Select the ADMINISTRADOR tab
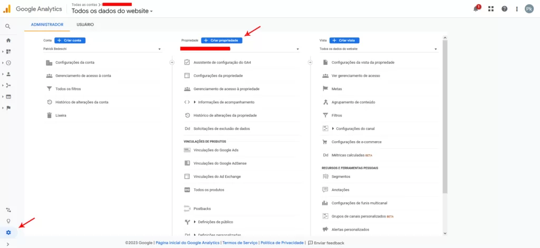Image resolution: width=540 pixels, height=248 pixels. click(47, 25)
